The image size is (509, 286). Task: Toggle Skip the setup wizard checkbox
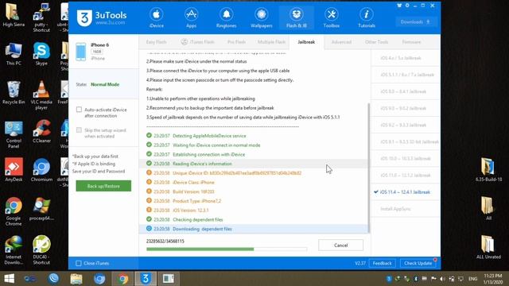[x=79, y=130]
